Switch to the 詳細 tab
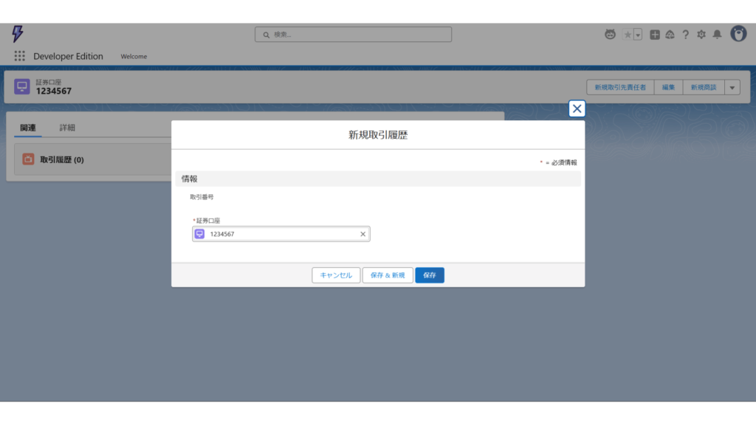756x425 pixels. [67, 128]
